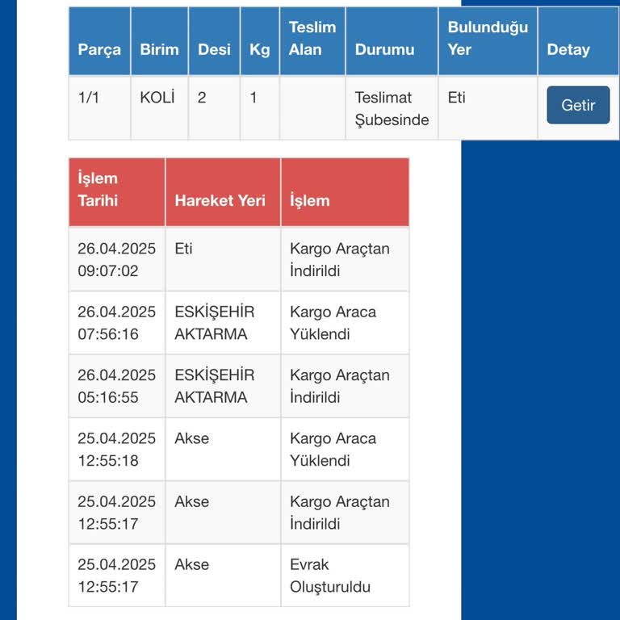This screenshot has width=620, height=620.
Task: Select the Hareket Yeri header
Action: 223,192
